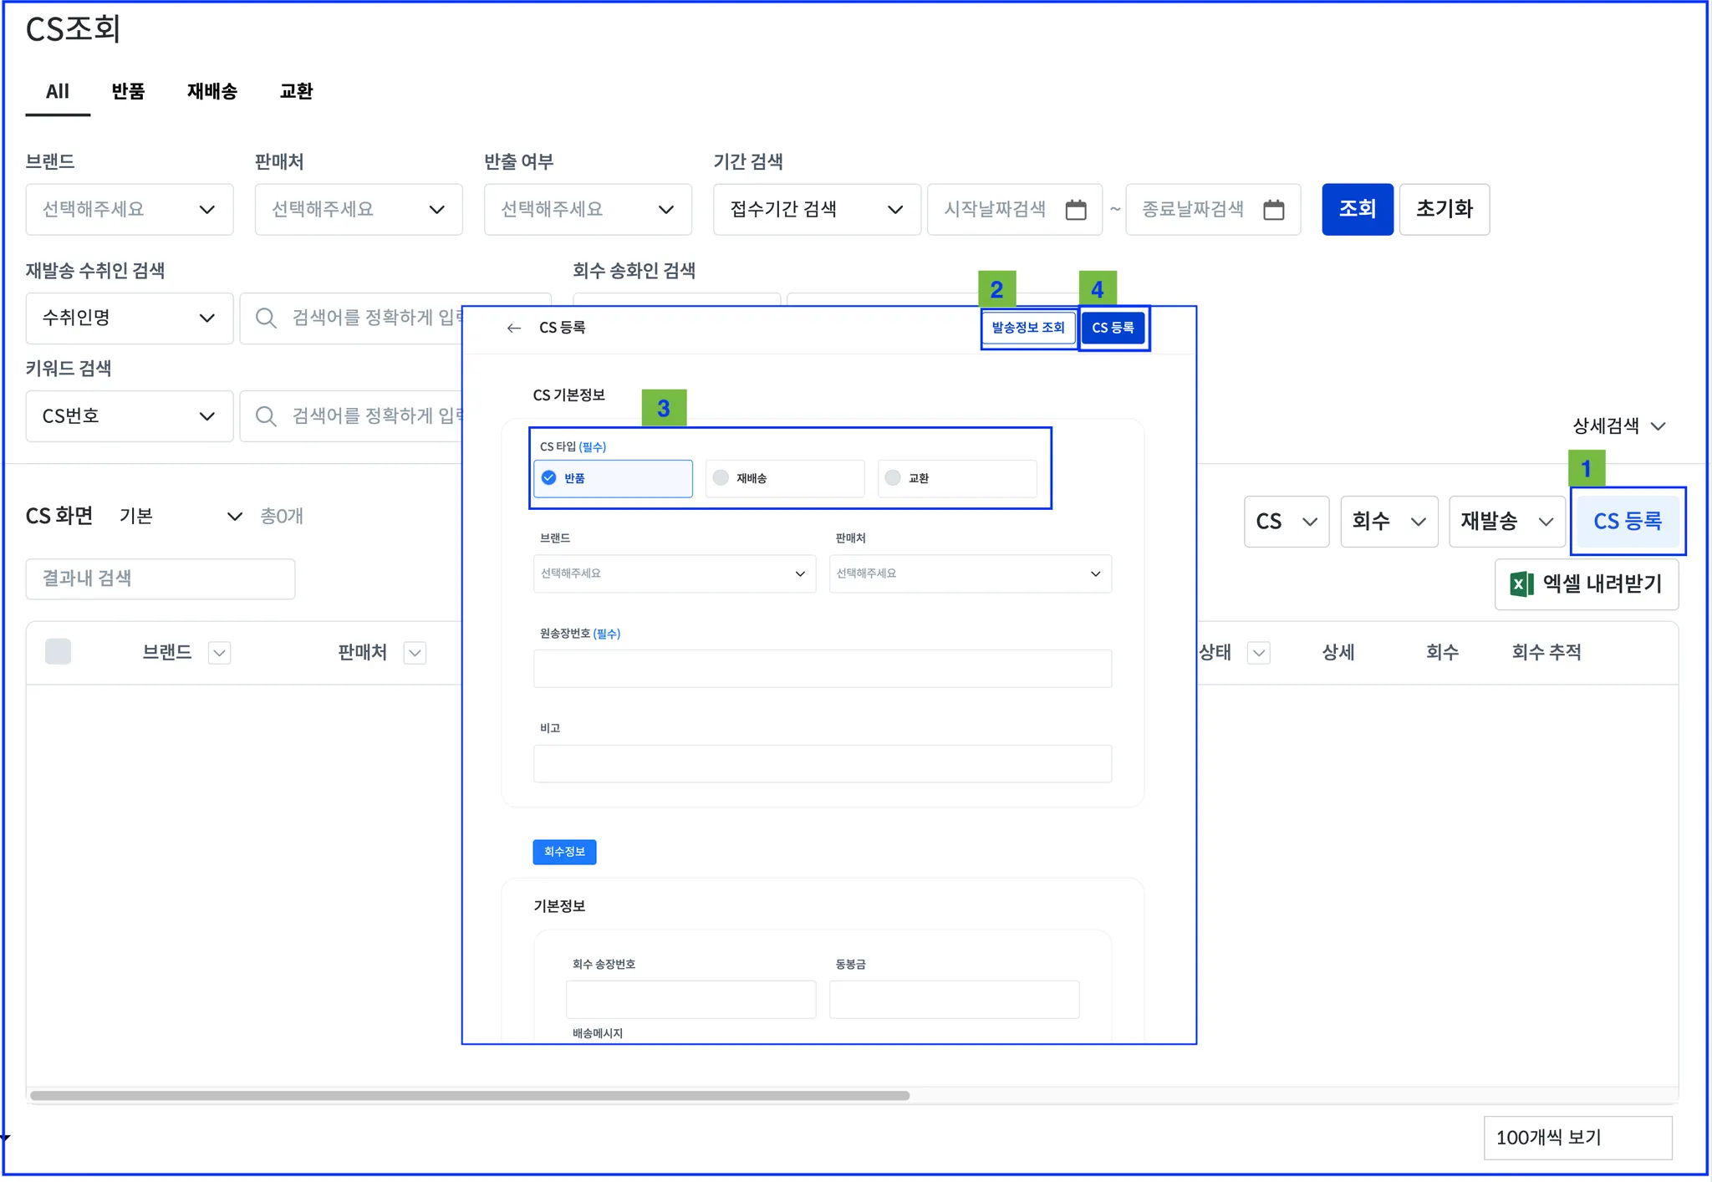1712x1182 pixels.
Task: Switch to the 반품 tab
Action: [x=128, y=91]
